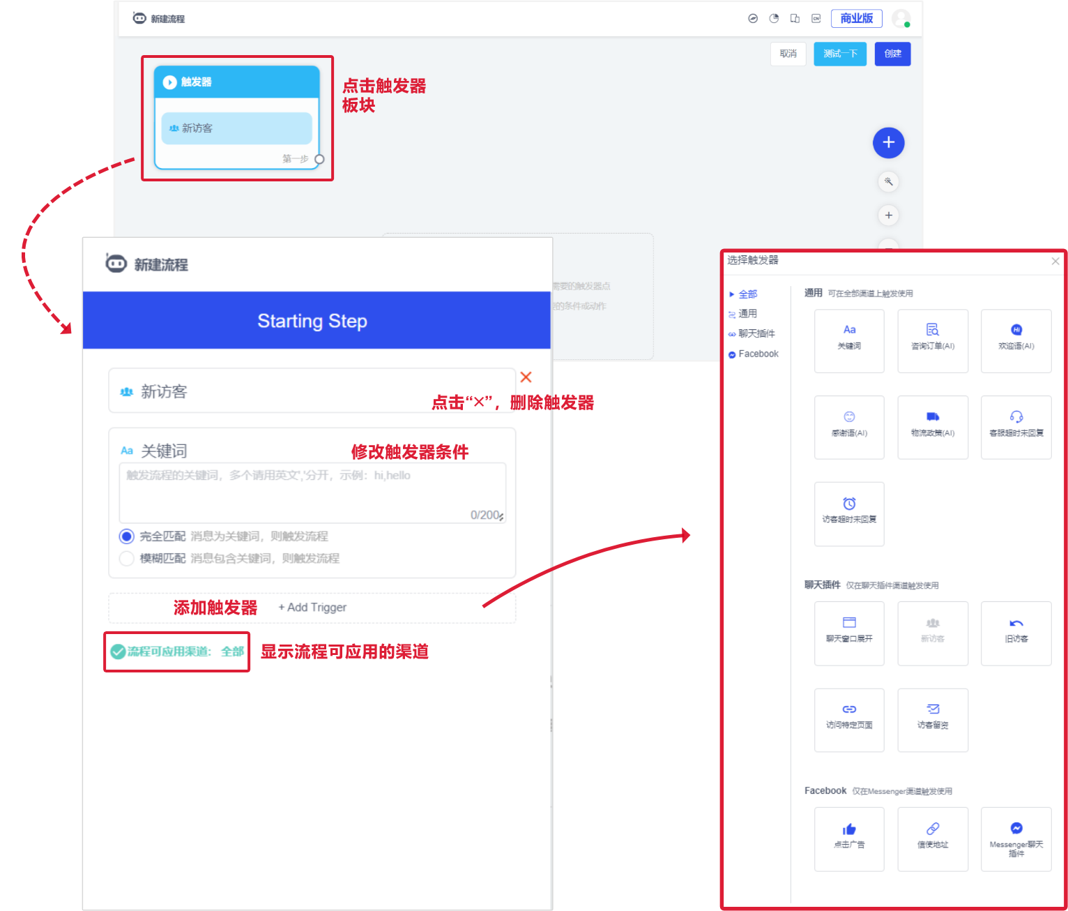Click the 新建流程 title in top bar
1068x911 pixels.
[168, 19]
